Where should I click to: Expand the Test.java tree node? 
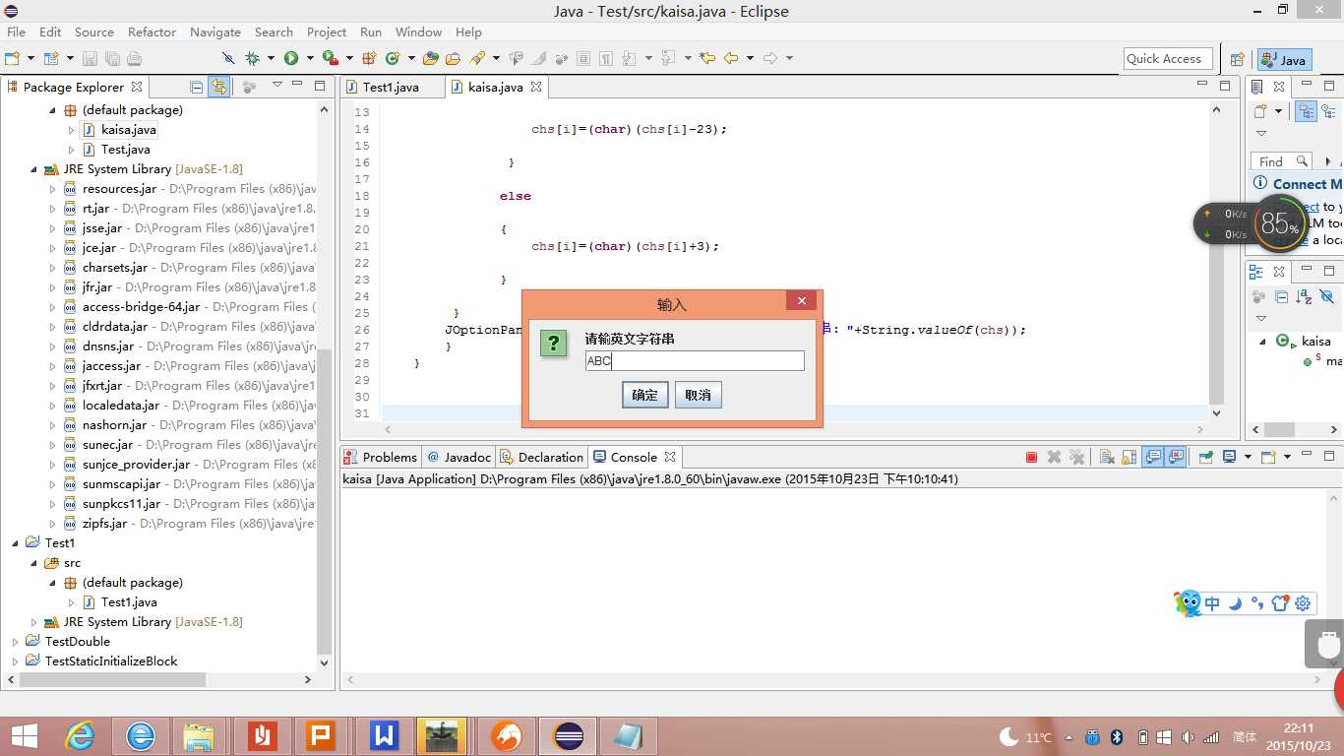tap(72, 150)
